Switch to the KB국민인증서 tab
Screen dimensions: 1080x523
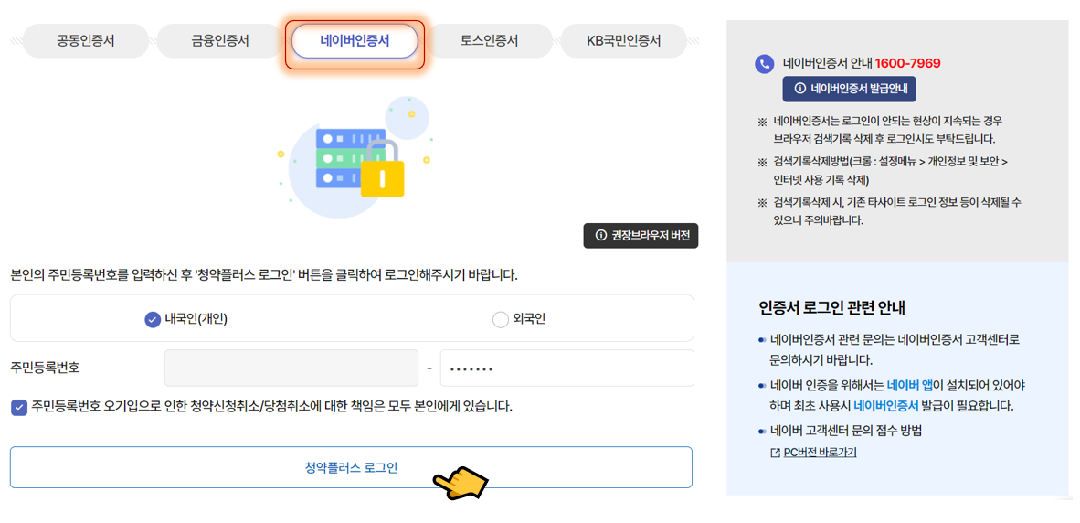623,40
